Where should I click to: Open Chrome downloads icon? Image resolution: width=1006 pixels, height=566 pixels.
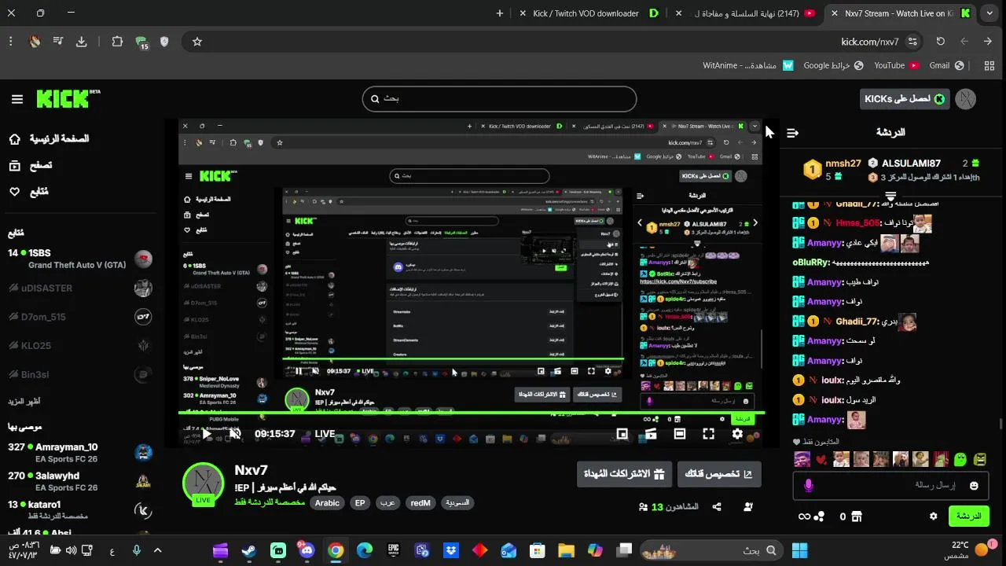[x=82, y=42]
